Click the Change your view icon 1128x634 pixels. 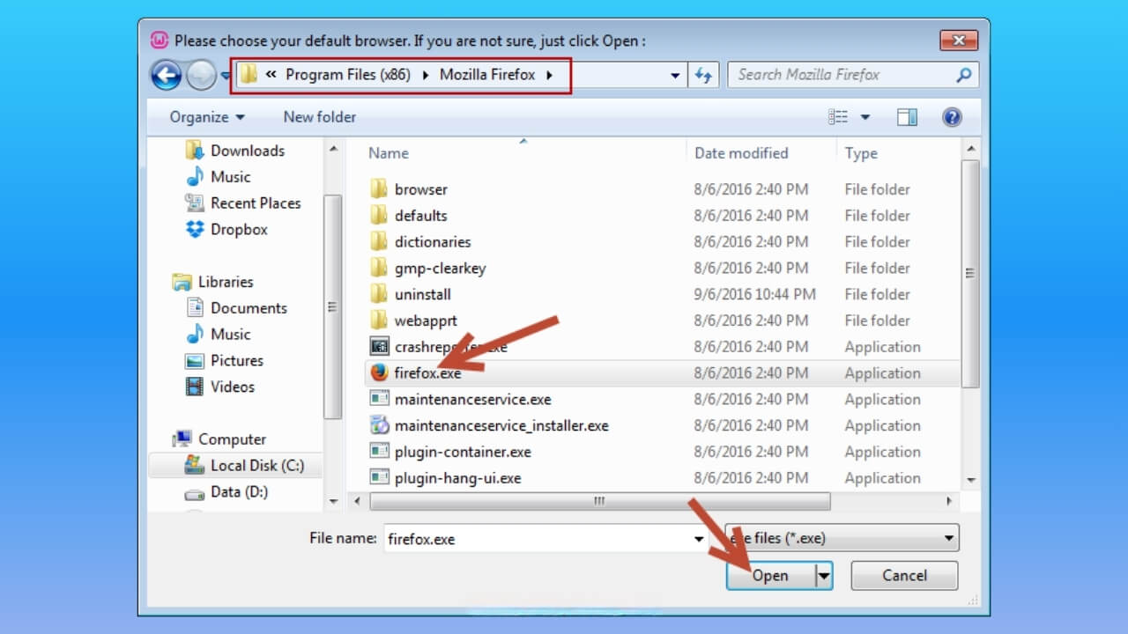(838, 117)
